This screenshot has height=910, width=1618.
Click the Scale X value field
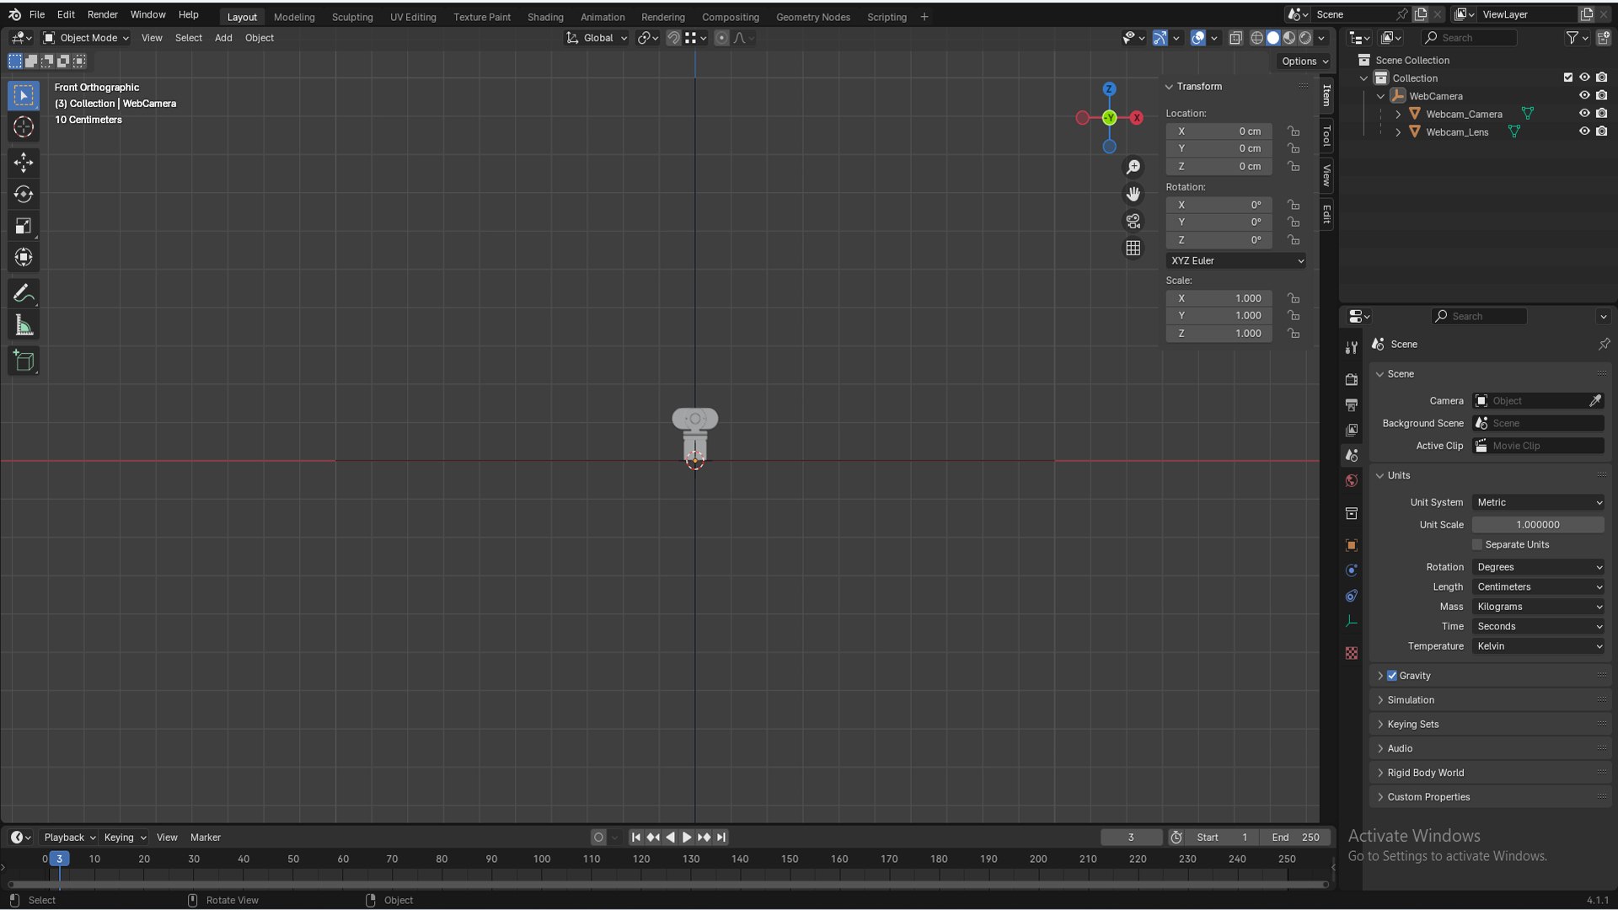pos(1219,298)
